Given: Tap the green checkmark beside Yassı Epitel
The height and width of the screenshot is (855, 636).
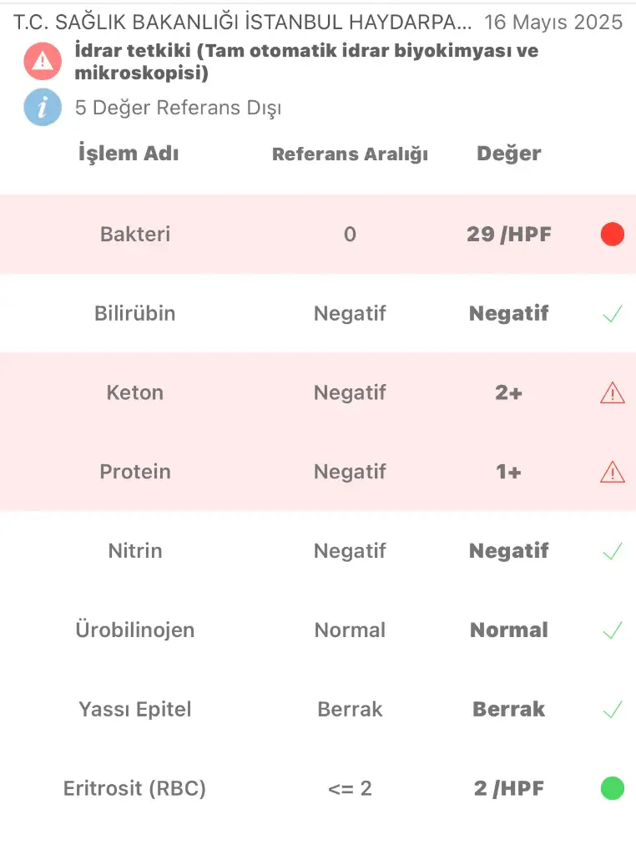Looking at the screenshot, I should click(x=613, y=709).
